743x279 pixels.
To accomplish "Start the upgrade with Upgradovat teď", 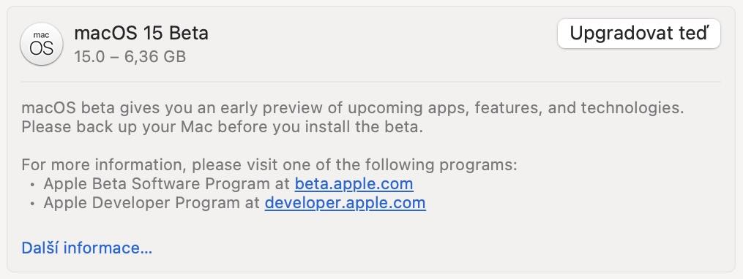I will pyautogui.click(x=639, y=34).
